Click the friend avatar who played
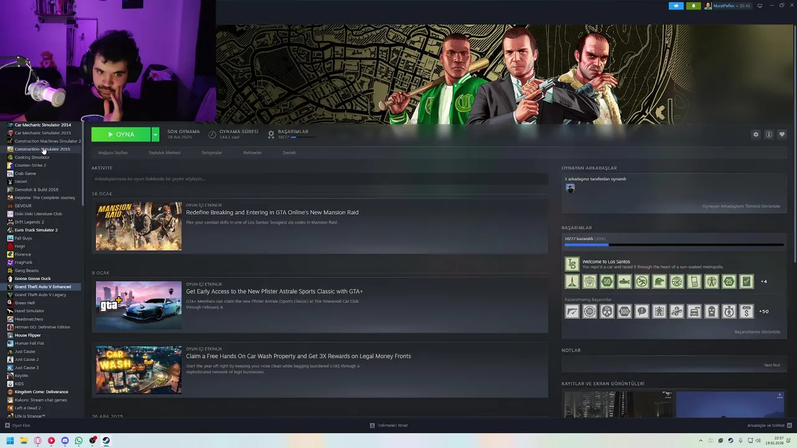Screen dimensions: 797x448 pos(570,189)
